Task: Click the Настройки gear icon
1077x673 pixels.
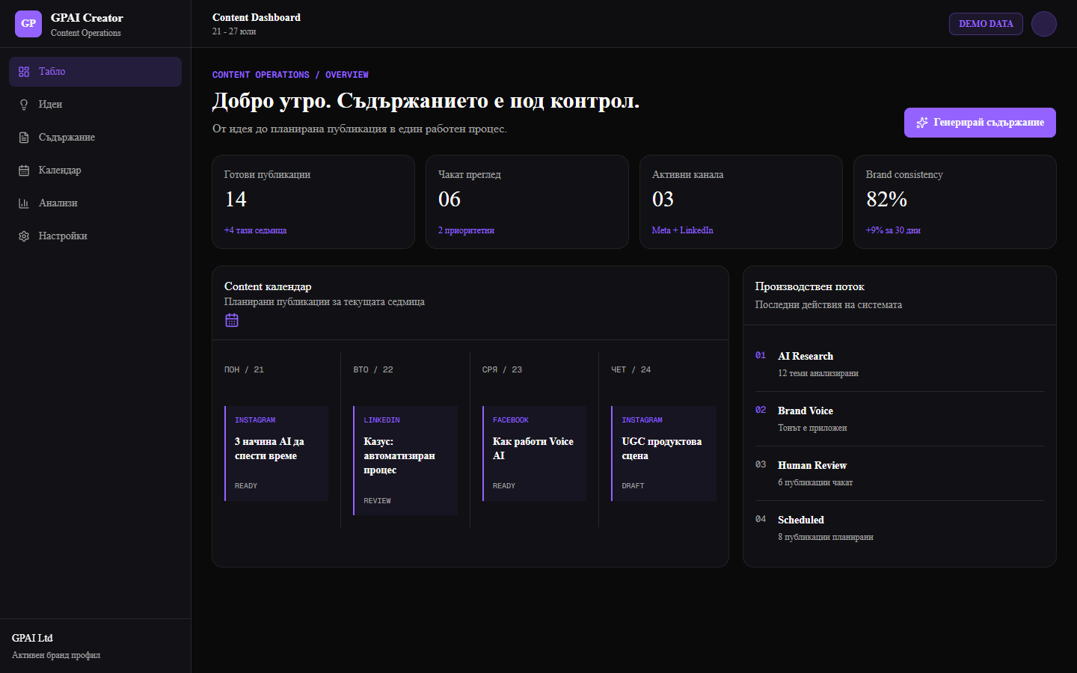Action: click(24, 236)
